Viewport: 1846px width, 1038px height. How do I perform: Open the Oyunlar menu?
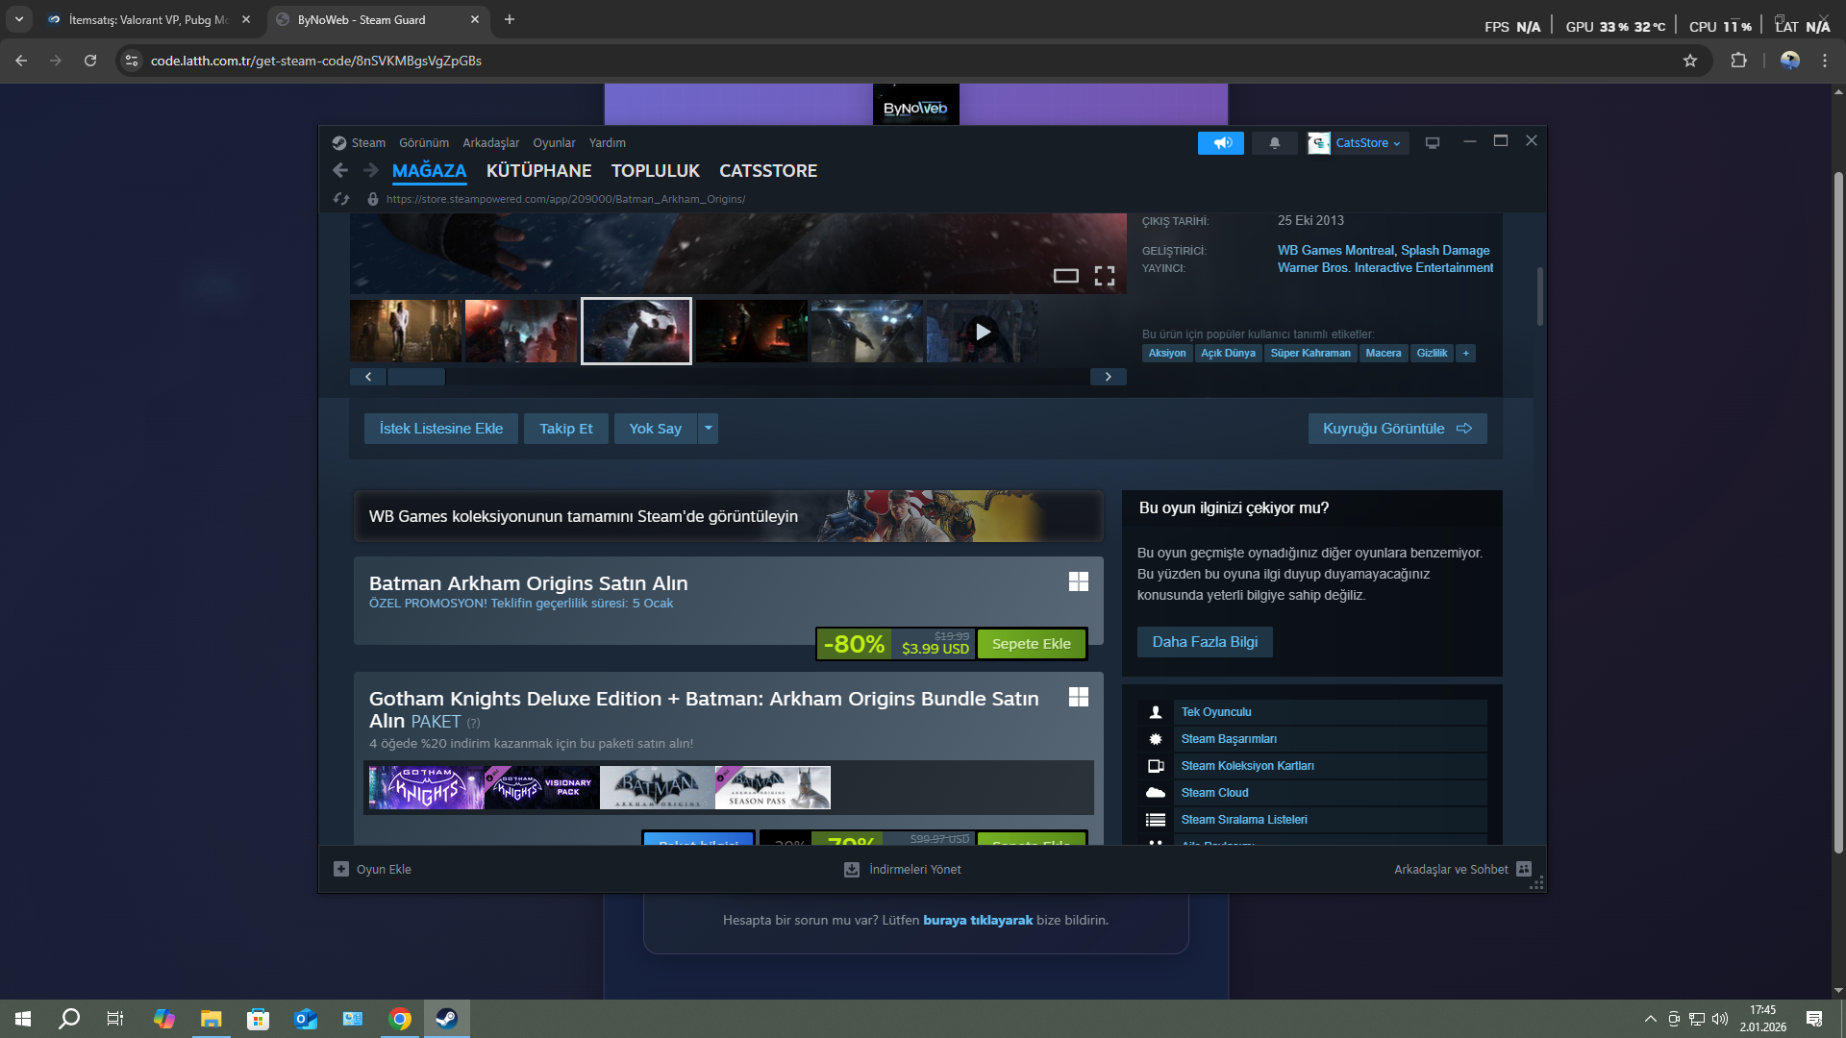point(555,143)
